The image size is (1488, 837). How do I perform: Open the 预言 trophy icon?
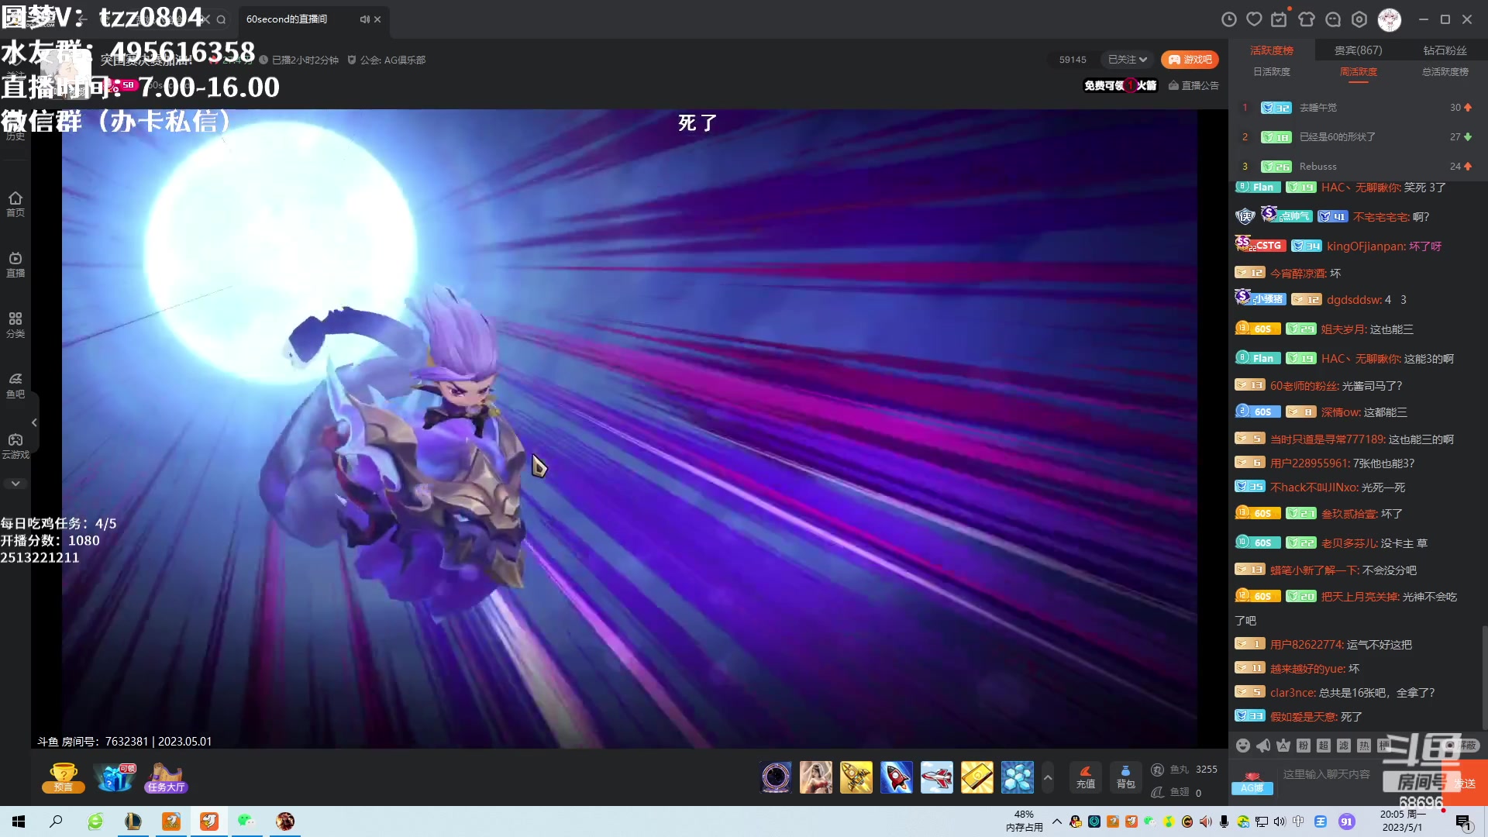coord(63,777)
